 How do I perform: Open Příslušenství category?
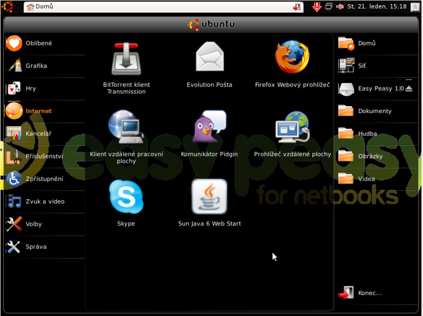click(x=45, y=156)
